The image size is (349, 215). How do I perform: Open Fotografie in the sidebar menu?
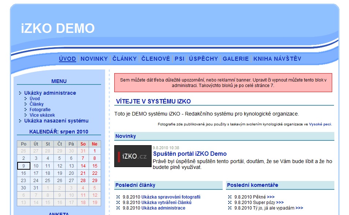[x=40, y=110]
